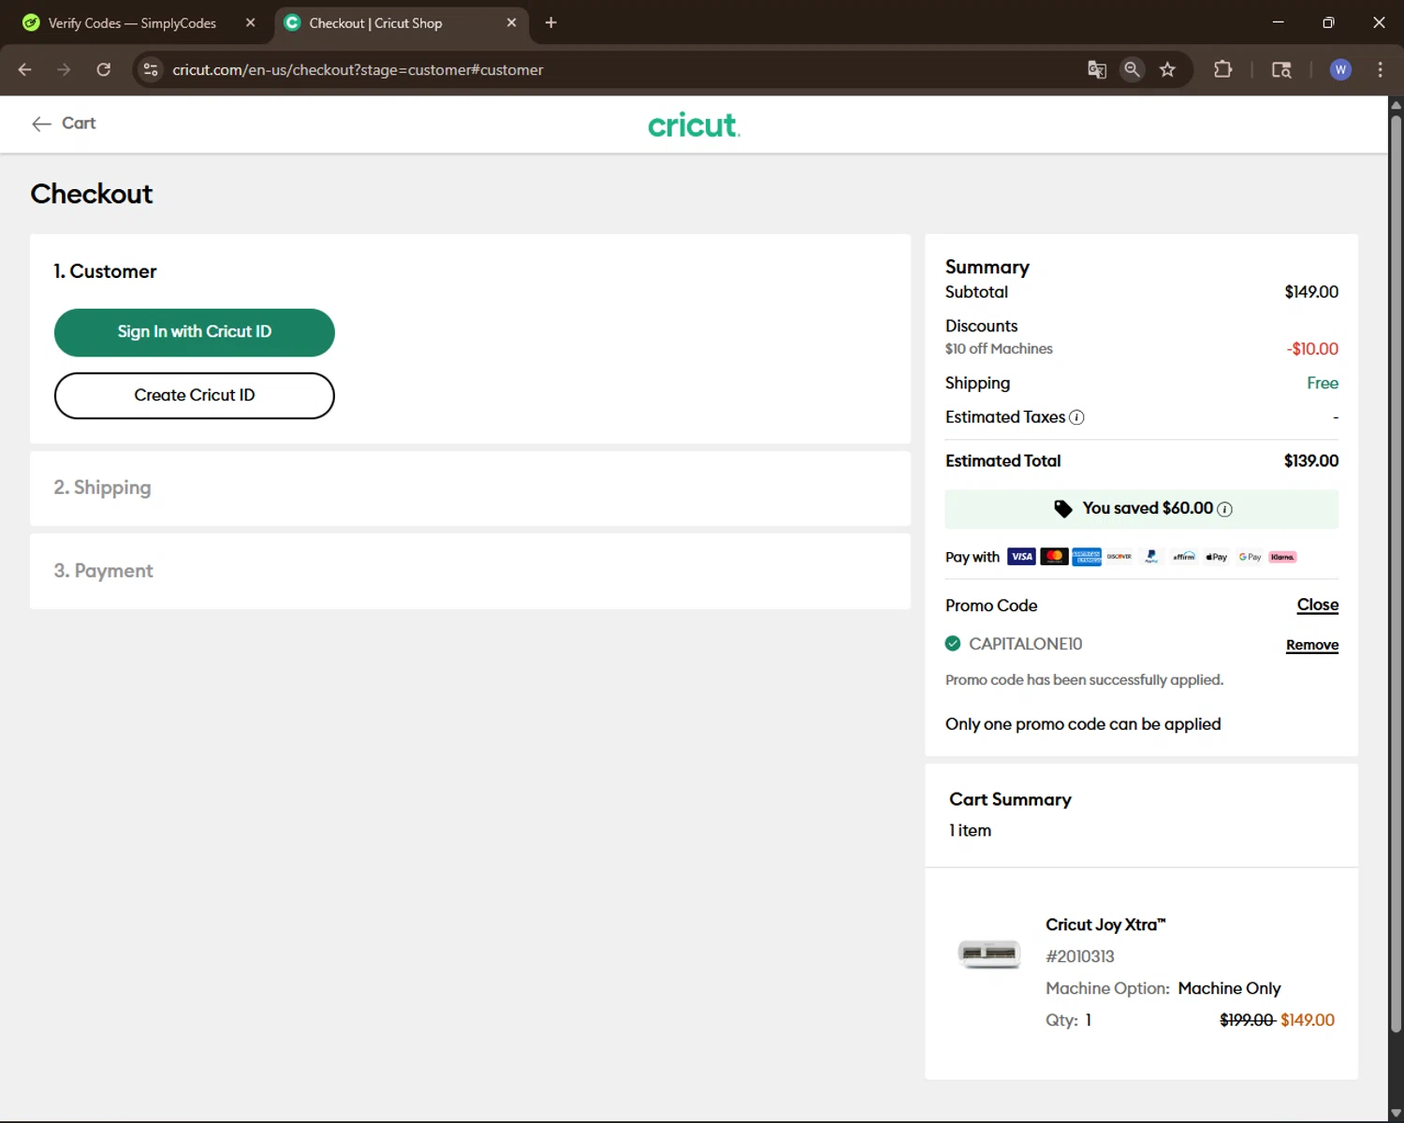Click the scrollbar down arrow
This screenshot has height=1123, width=1404.
tap(1396, 1113)
